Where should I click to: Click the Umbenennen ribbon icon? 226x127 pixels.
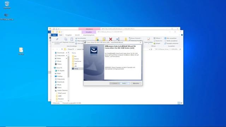[118, 39]
